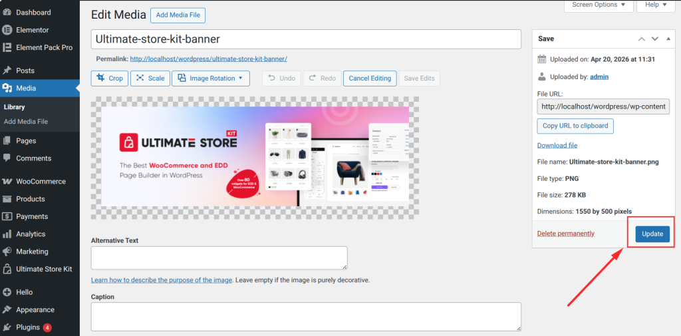Open the Media menu label
681x336 pixels.
click(26, 88)
